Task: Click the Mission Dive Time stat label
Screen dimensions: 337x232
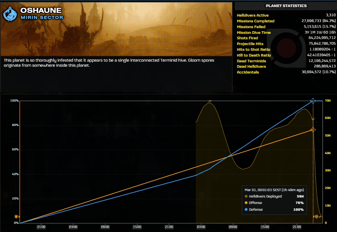Action: (254, 33)
